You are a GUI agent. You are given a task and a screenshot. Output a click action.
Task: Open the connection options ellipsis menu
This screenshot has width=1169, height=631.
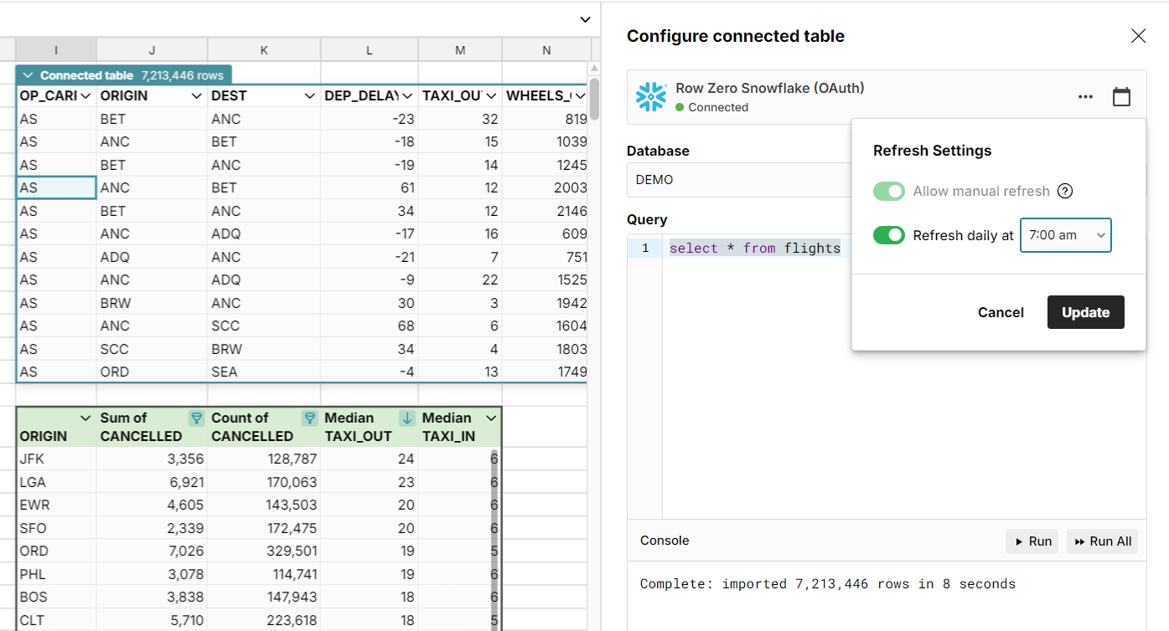(x=1085, y=96)
